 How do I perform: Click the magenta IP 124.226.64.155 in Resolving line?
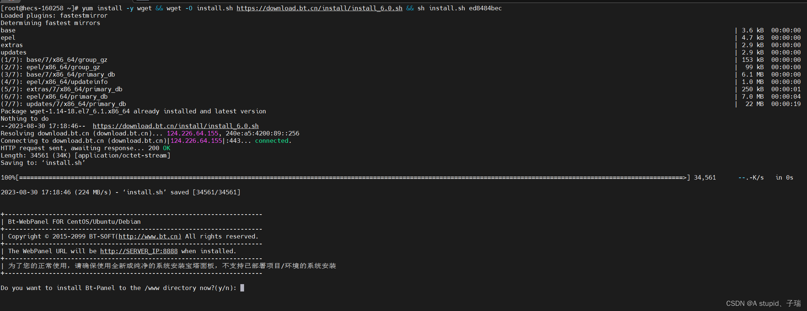click(x=192, y=133)
